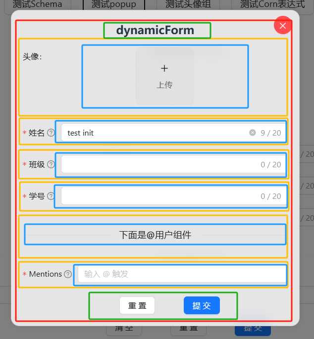Click the blue 提交 button in the popup

point(202,305)
